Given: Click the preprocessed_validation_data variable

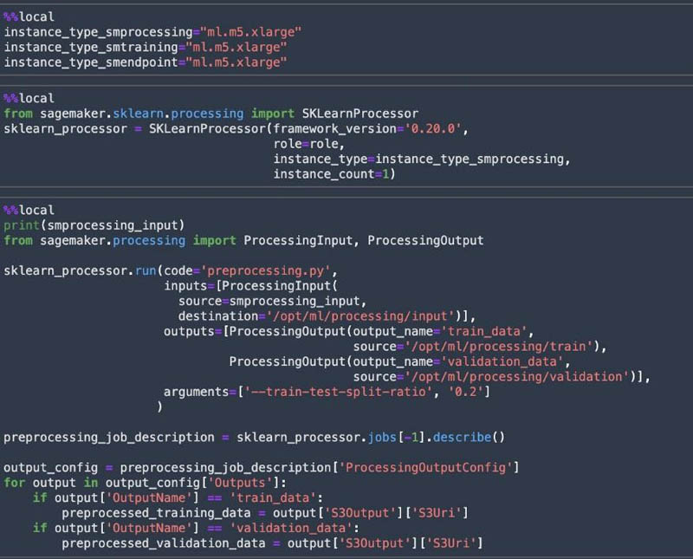Looking at the screenshot, I should (x=164, y=543).
